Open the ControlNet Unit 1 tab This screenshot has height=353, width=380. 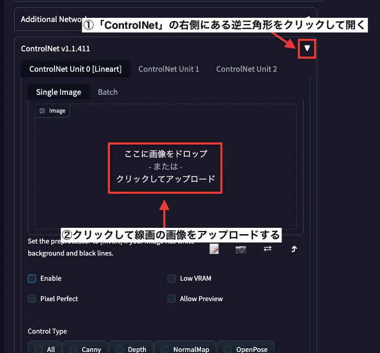[x=169, y=69]
